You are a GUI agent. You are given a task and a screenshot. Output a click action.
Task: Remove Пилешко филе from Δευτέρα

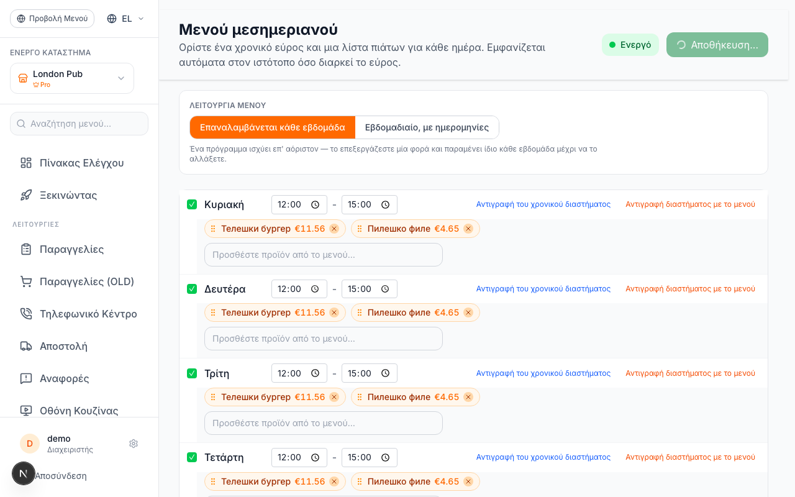[468, 312]
